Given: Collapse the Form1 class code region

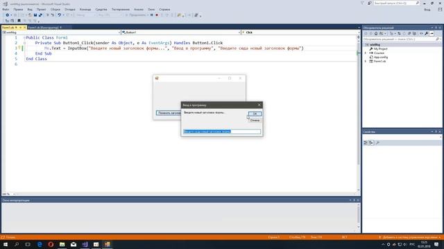Looking at the screenshot, I should click(24, 37).
